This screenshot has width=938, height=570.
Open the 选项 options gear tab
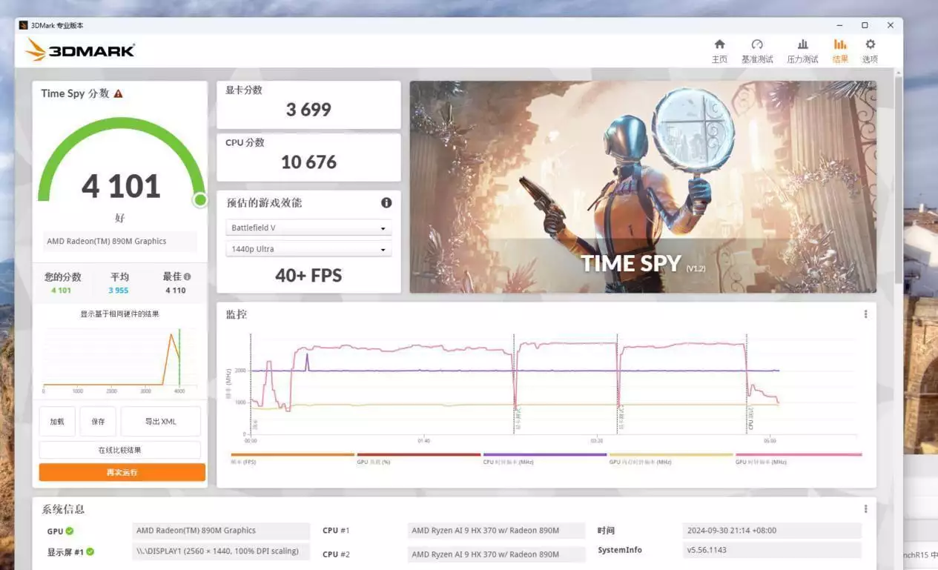870,51
